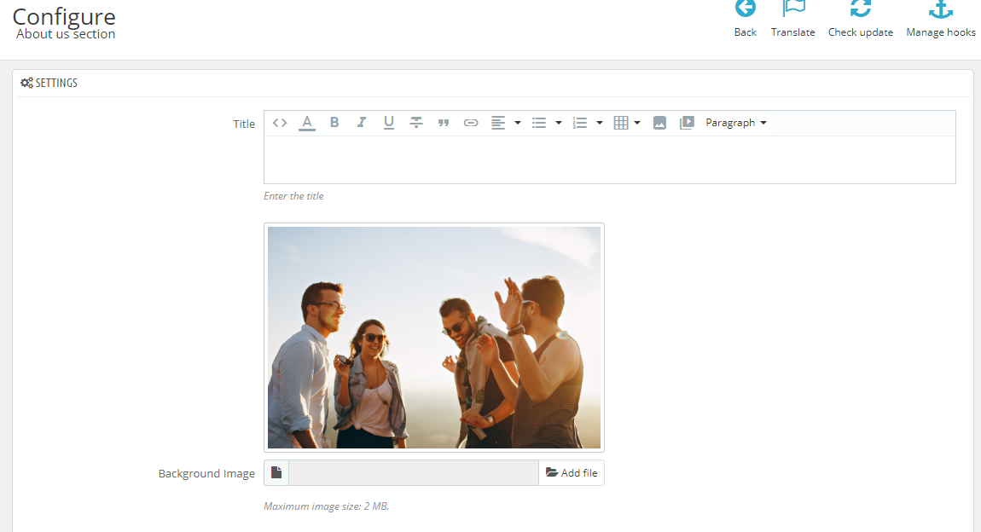Insert an image via the toolbar
The width and height of the screenshot is (981, 532).
[659, 123]
